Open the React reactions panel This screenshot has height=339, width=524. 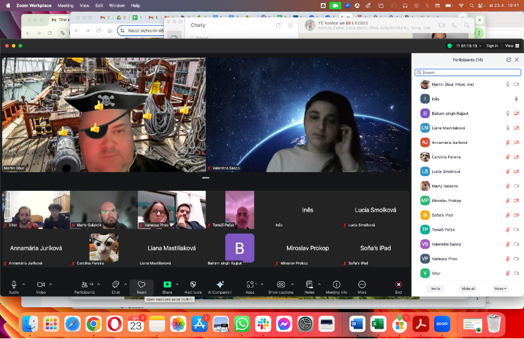(141, 287)
